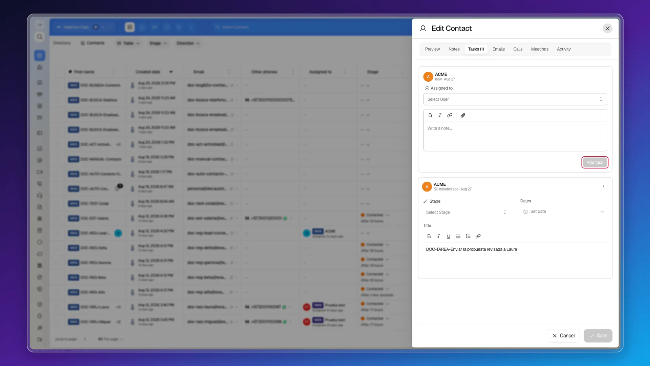Open the Table view dropdown in the contacts toolbar
The image size is (650, 366).
[x=128, y=43]
